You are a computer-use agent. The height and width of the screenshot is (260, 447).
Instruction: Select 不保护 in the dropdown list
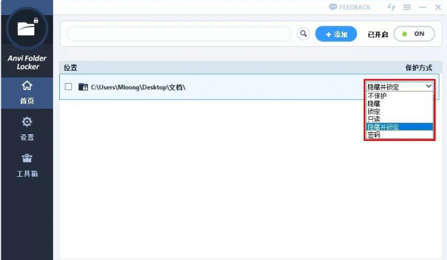point(400,96)
